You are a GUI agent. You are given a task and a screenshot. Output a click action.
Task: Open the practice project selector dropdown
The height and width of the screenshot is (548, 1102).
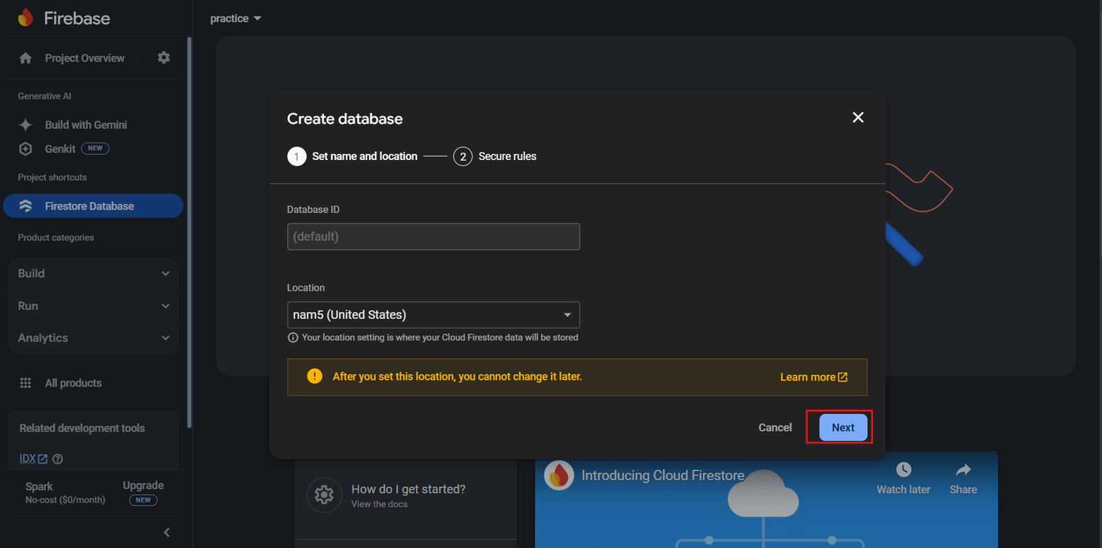tap(236, 19)
